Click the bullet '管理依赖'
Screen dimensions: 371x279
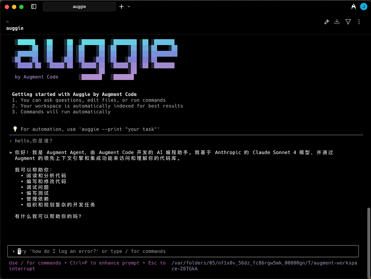point(38,199)
